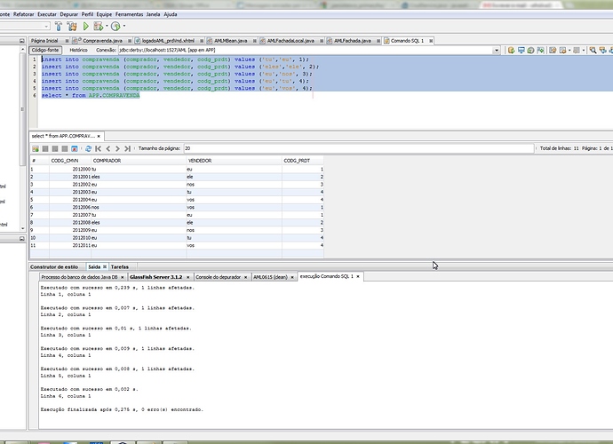Open the Depurar menu
Image resolution: width=613 pixels, height=444 pixels.
[68, 14]
